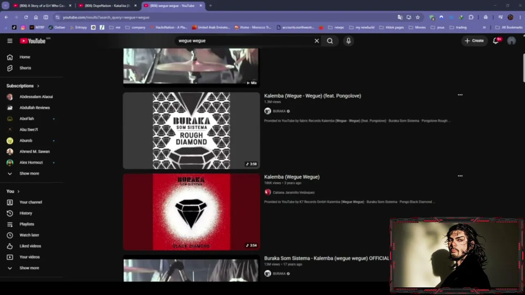Open the trading bookmarks folder

point(458,27)
